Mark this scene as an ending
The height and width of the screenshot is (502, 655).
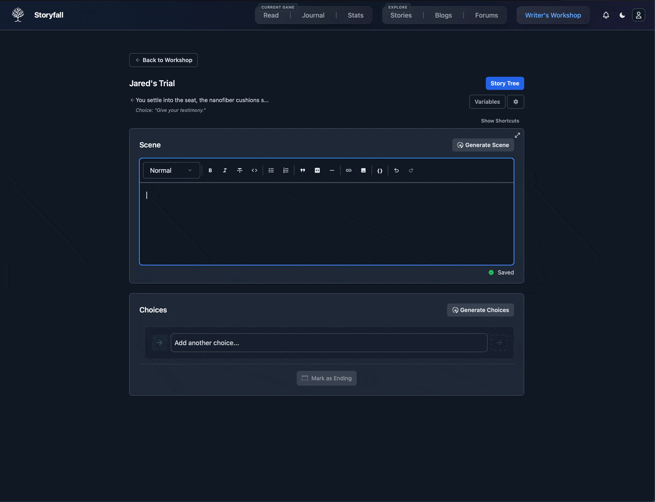tap(327, 378)
